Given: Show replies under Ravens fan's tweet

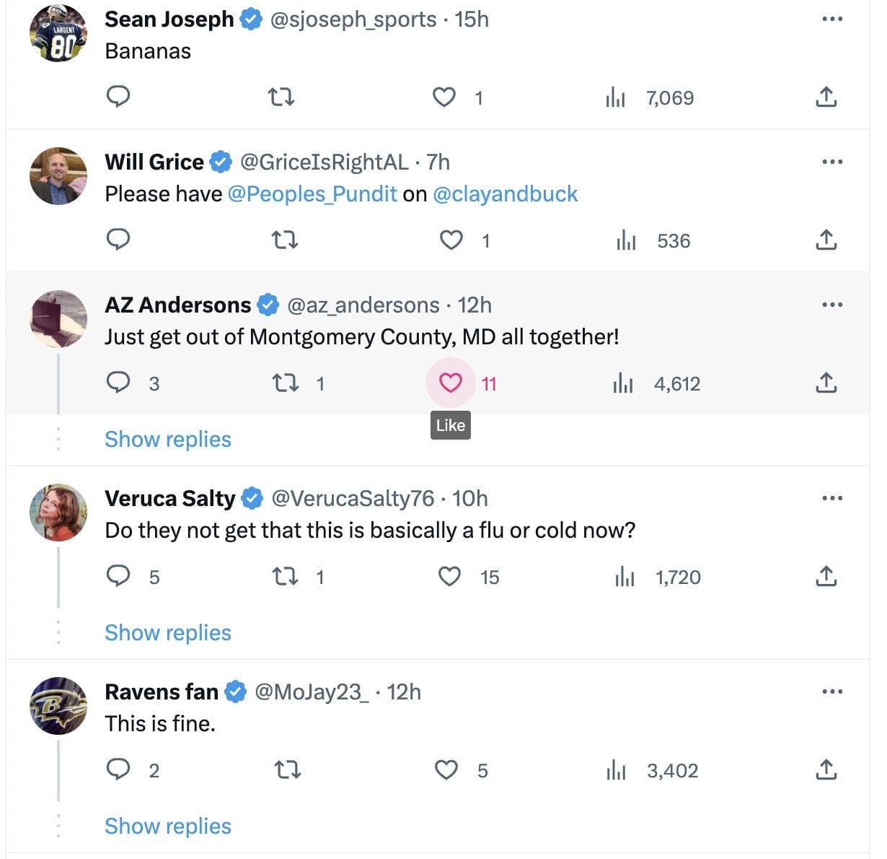Looking at the screenshot, I should (168, 826).
